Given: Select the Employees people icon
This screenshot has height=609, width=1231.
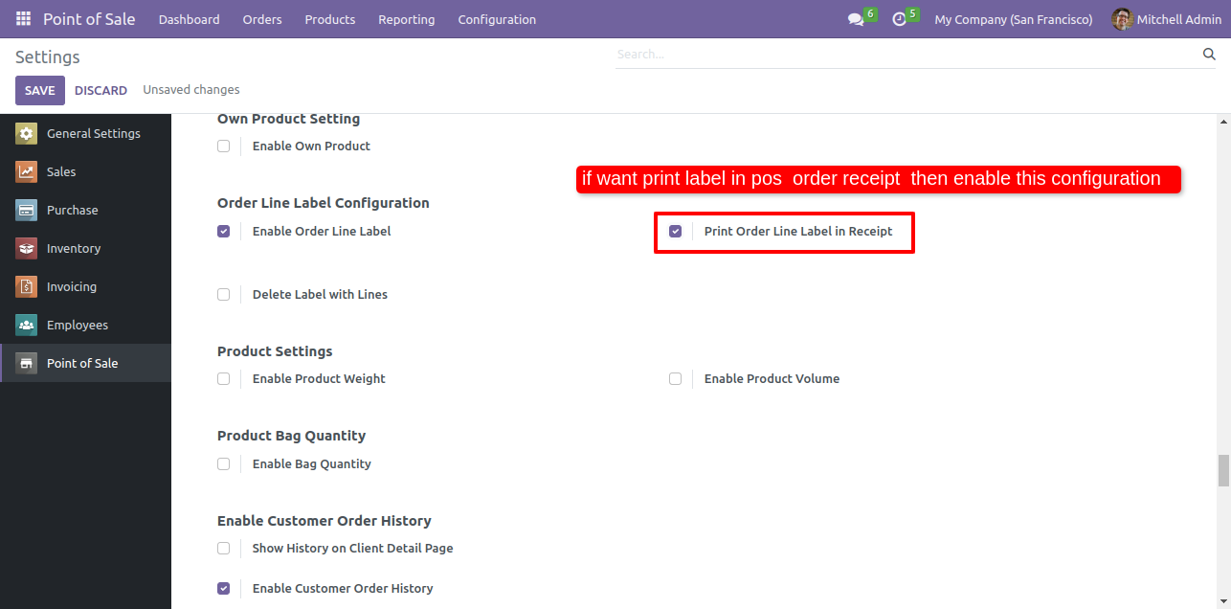Looking at the screenshot, I should [27, 326].
